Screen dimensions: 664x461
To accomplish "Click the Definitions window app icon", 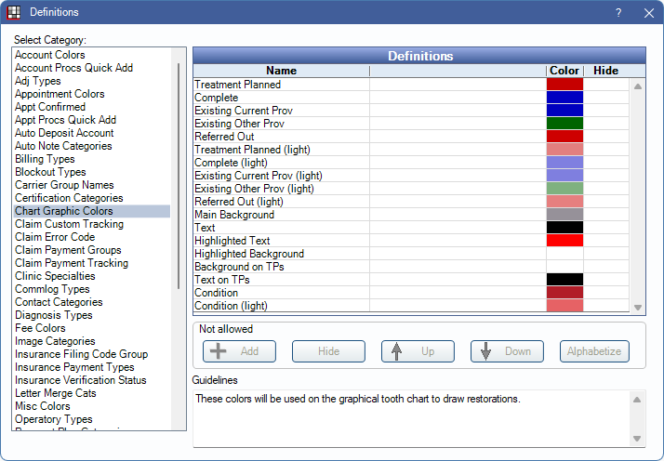I will pos(14,12).
